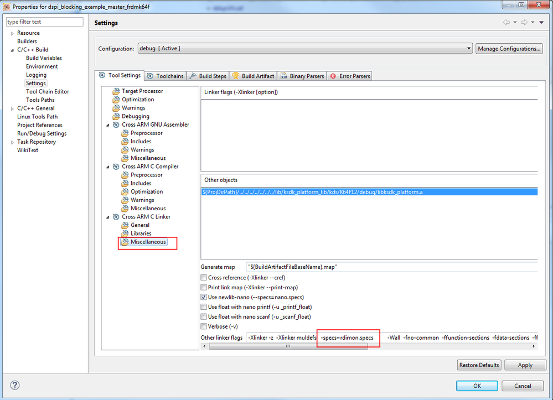This screenshot has height=400, width=553.
Task: Click the Assembler Miscellaneous icon
Action: pyautogui.click(x=125, y=158)
